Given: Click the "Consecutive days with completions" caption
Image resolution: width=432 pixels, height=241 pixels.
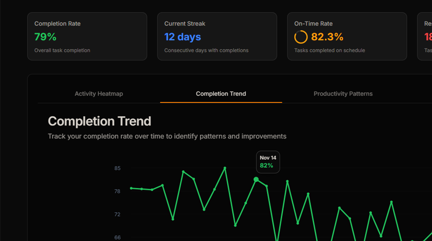Looking at the screenshot, I should [x=206, y=50].
